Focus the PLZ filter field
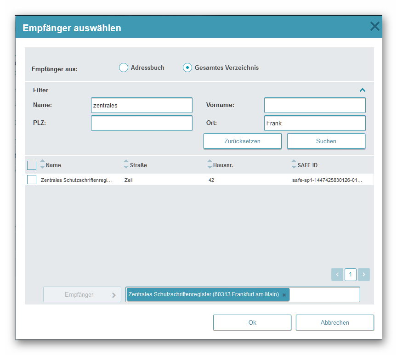This screenshot has height=355, width=397. click(142, 123)
